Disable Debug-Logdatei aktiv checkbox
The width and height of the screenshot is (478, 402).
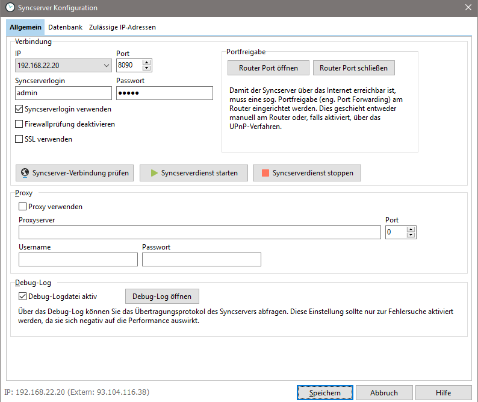[x=23, y=297]
